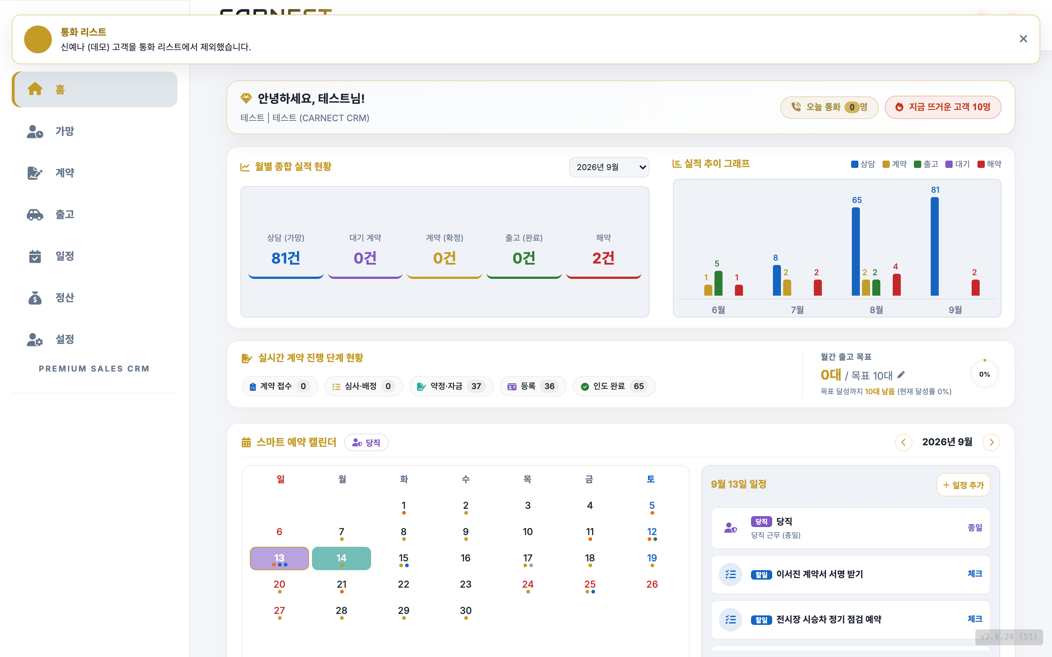This screenshot has height=657, width=1052.
Task: Click the calendar icon beside 스마트 예약 캘린더
Action: 247,442
